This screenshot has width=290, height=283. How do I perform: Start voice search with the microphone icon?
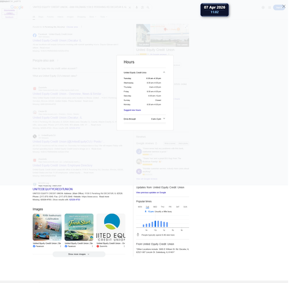click(136, 8)
